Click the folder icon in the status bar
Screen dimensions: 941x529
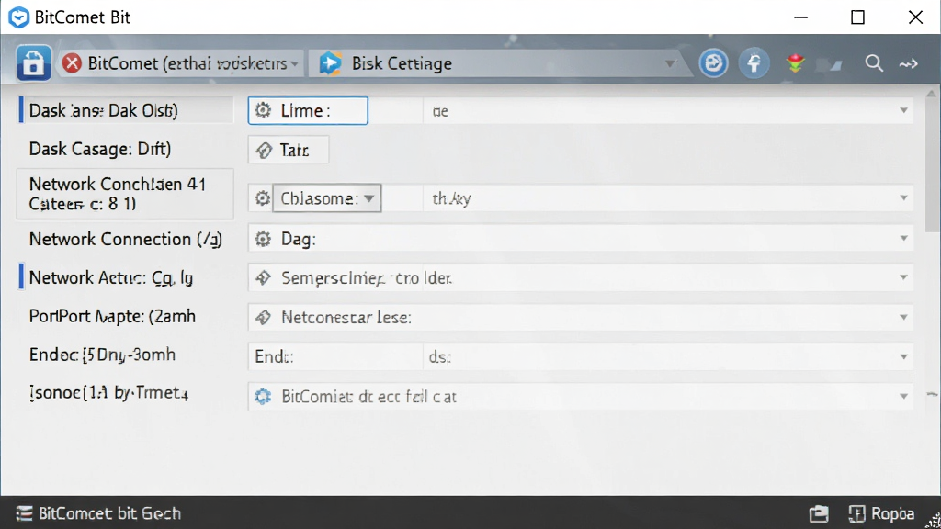[x=819, y=514]
